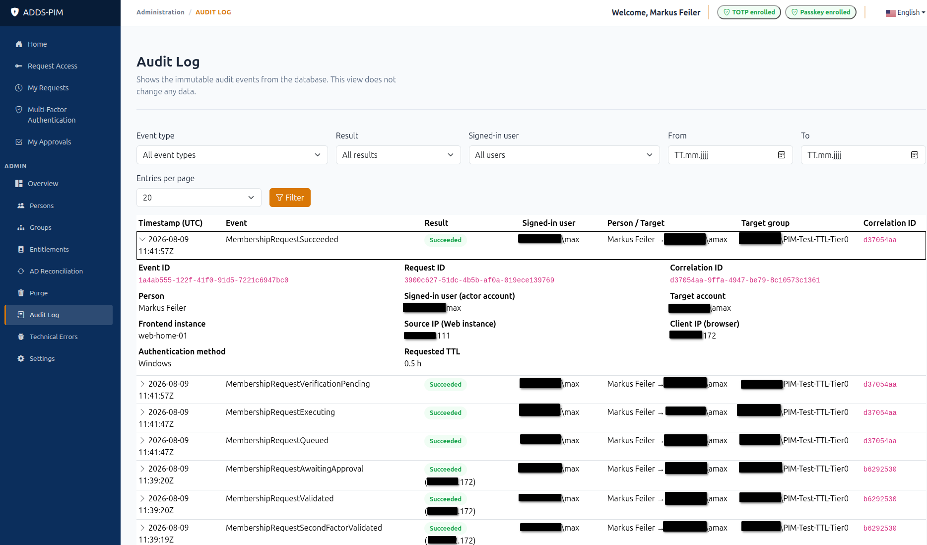
Task: Click the My Approvals checkbox icon
Action: pyautogui.click(x=19, y=142)
